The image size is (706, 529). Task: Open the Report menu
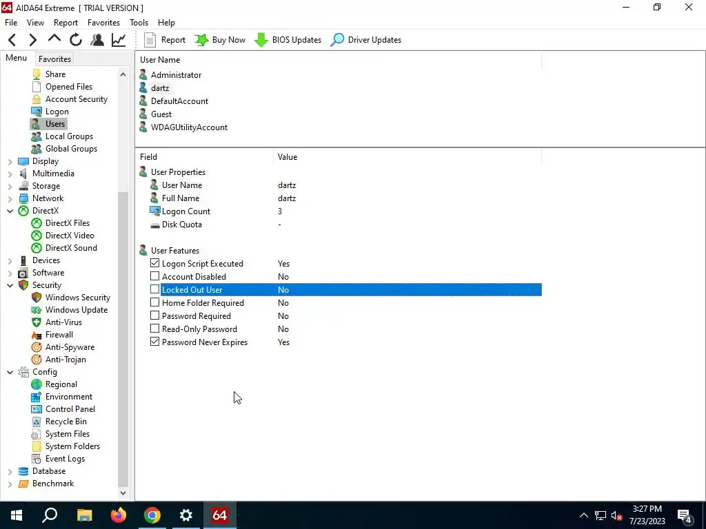pyautogui.click(x=65, y=23)
